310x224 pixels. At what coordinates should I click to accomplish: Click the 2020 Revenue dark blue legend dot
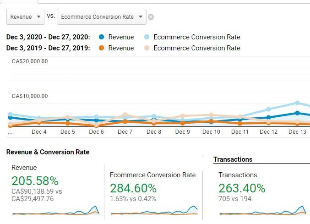click(101, 37)
